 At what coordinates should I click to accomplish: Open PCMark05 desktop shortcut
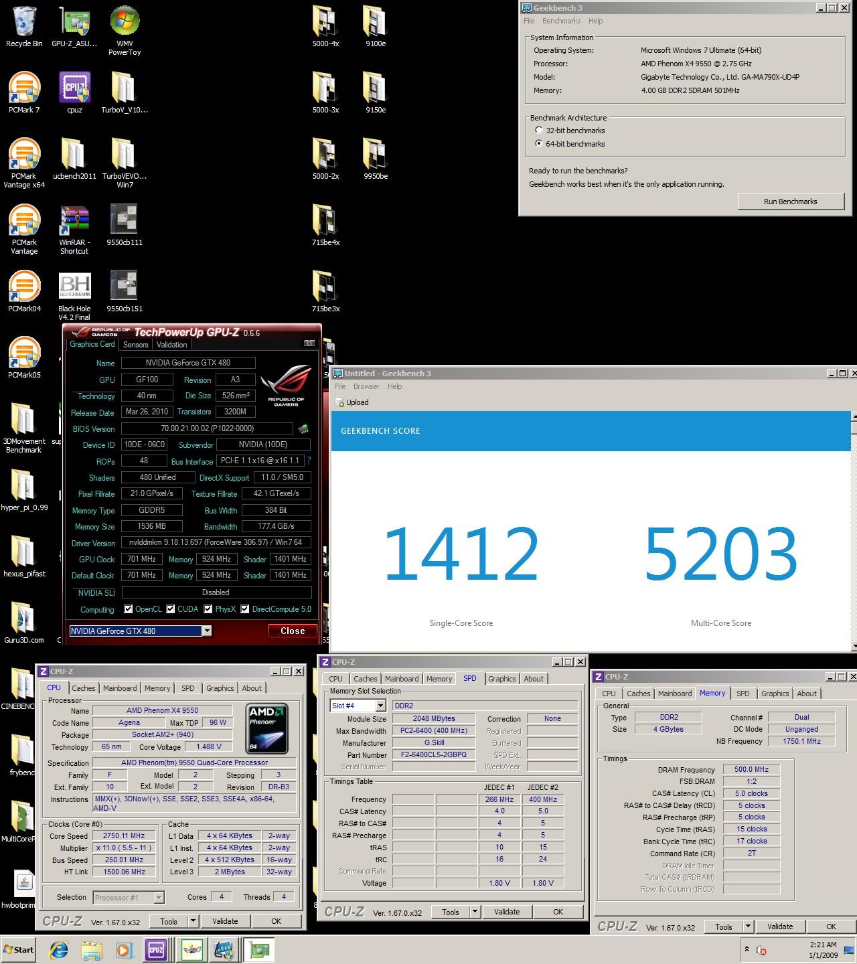(24, 358)
